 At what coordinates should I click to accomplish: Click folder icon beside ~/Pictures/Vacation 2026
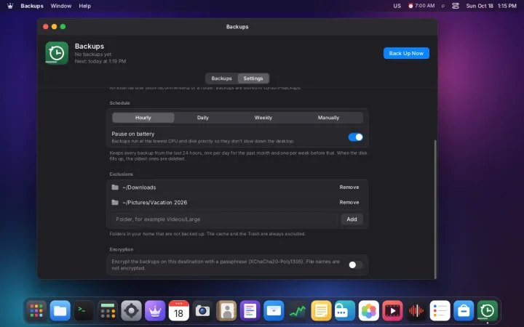point(115,202)
